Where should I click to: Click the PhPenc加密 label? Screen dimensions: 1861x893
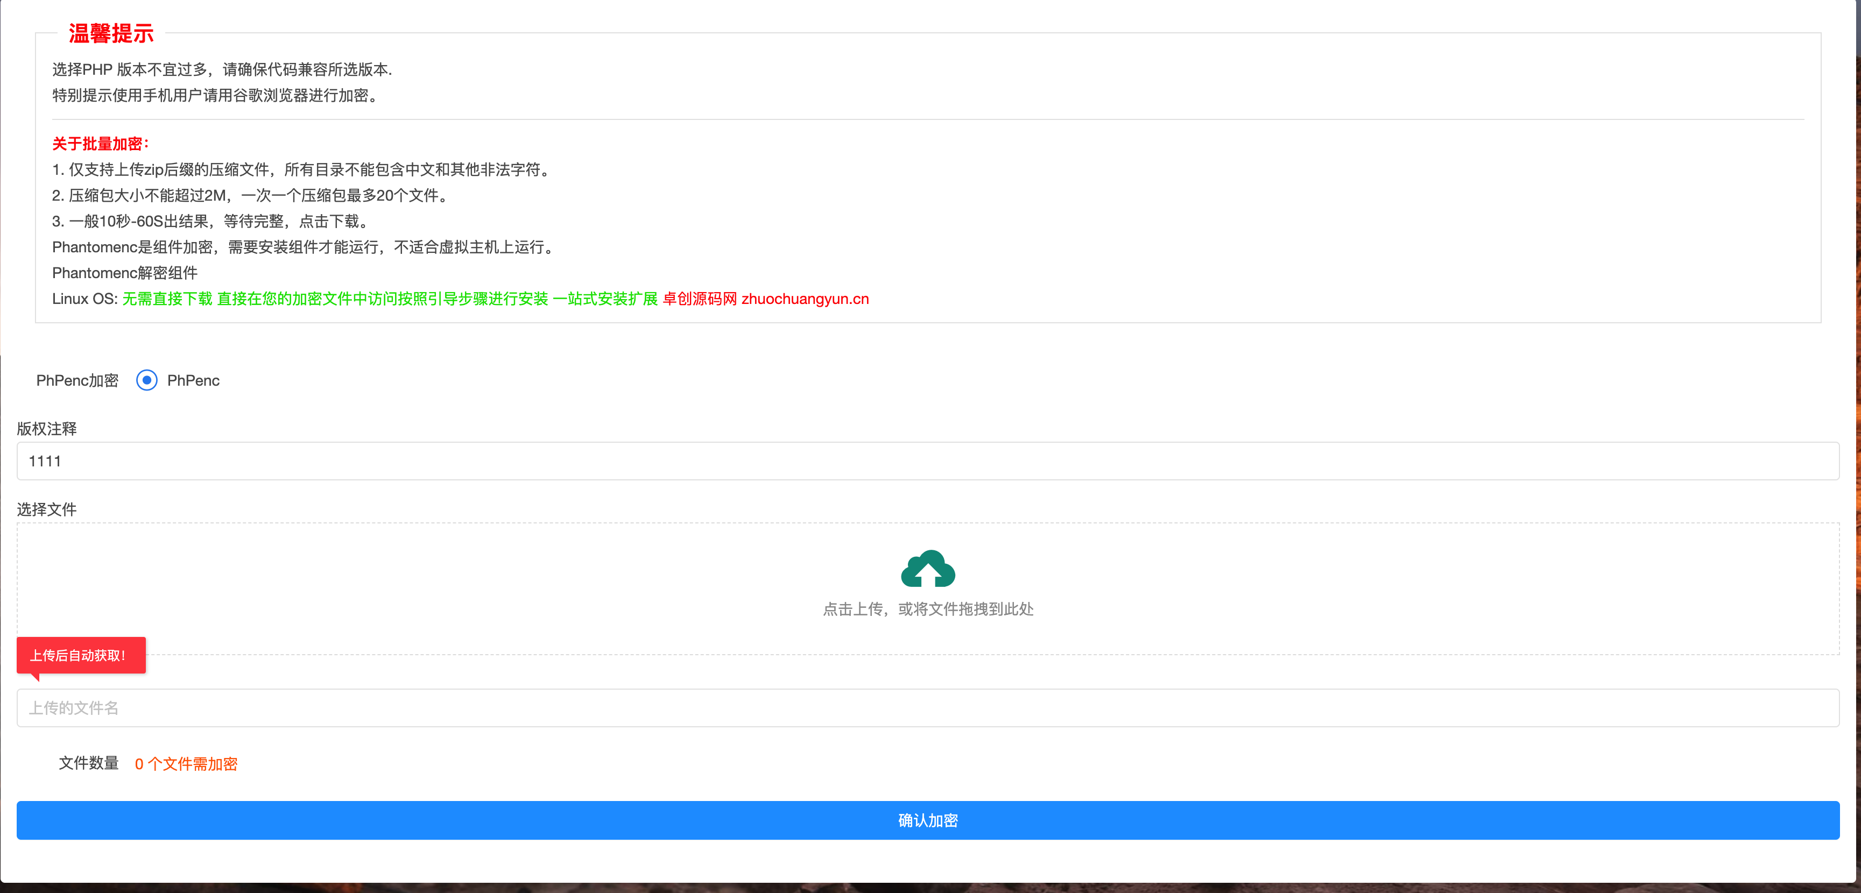point(77,380)
